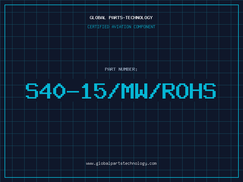
Task: Click the CERTIFIED AVIATION COMPONENT subtitle
Action: point(121,27)
